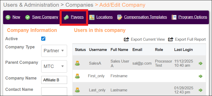Viewport: 212px width, 96px height.
Task: Open Compensation Templates link
Action: (x=145, y=17)
